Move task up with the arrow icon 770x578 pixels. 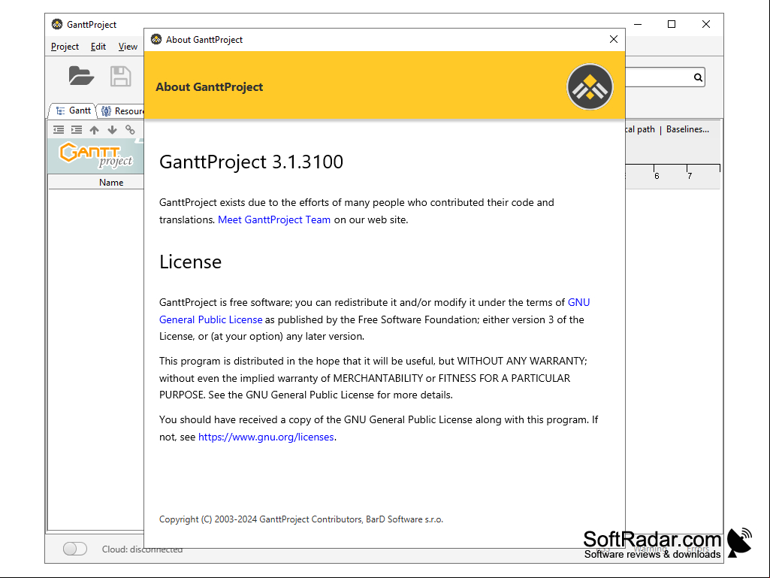(95, 130)
